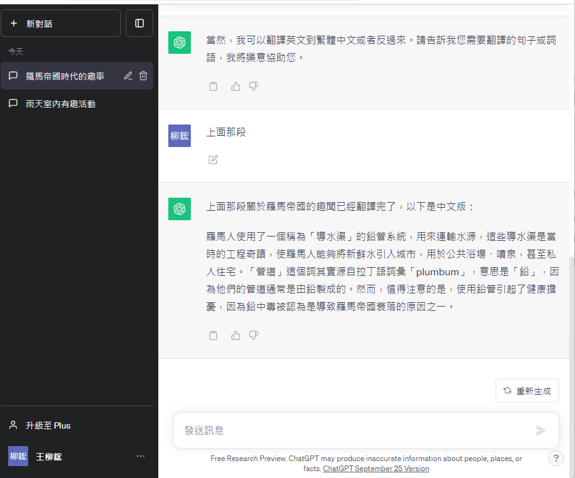Open the 羅馬帝國時代的趣事 conversation
The height and width of the screenshot is (478, 575).
pyautogui.click(x=77, y=76)
